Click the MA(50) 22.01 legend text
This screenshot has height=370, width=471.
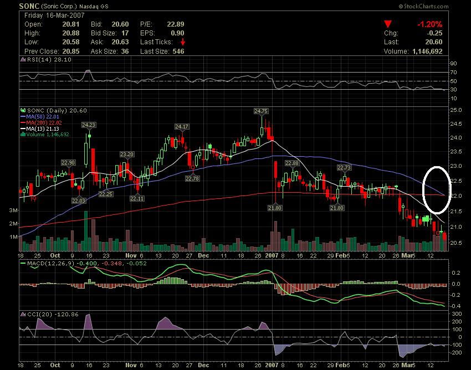click(43, 116)
